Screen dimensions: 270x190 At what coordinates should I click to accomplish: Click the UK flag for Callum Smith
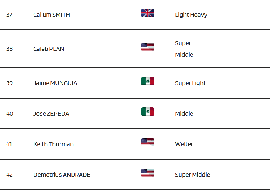(148, 13)
